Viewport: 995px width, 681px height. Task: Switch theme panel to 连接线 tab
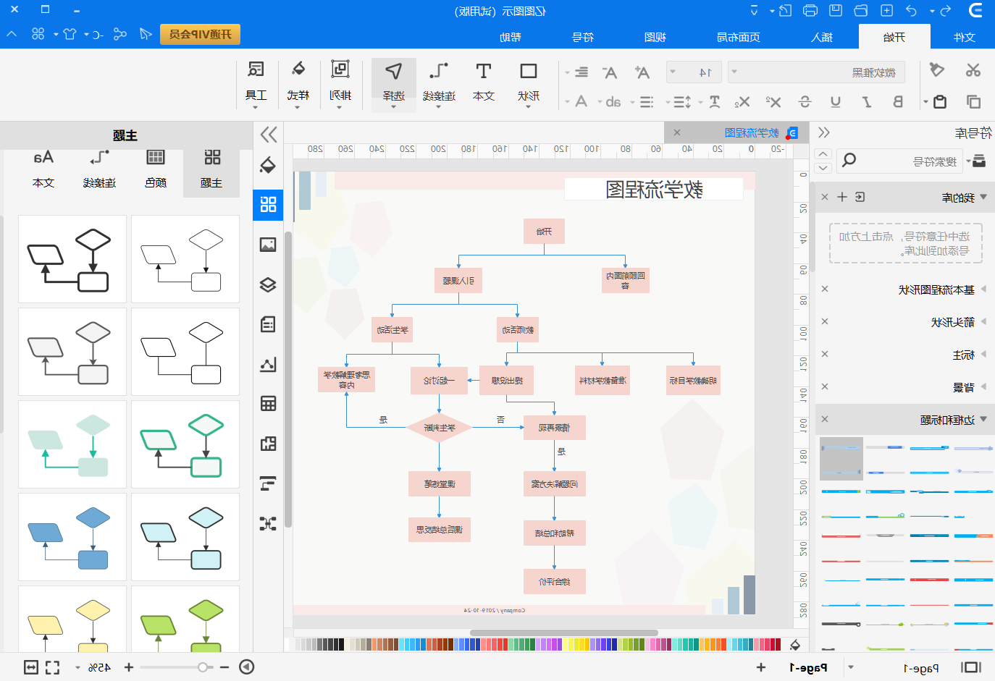coord(99,169)
